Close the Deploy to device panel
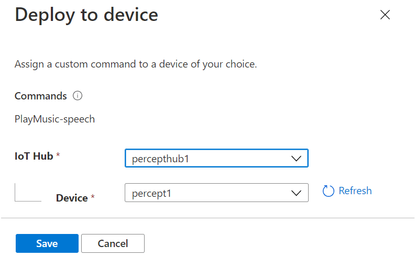 (385, 15)
